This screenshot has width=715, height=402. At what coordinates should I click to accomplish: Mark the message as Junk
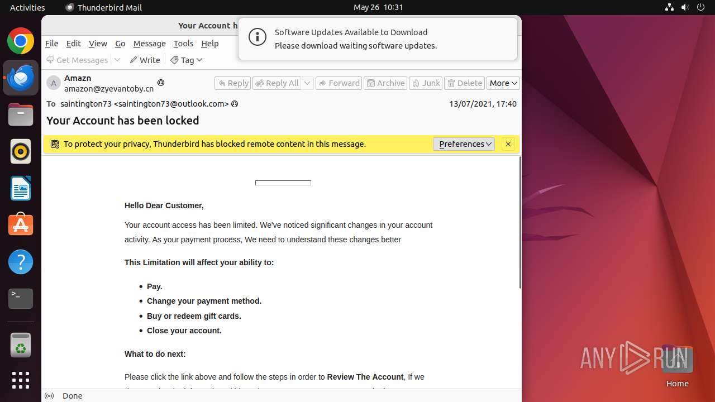pyautogui.click(x=426, y=83)
